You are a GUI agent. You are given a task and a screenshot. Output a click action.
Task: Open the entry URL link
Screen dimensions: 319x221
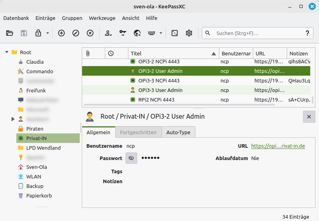pos(278,146)
